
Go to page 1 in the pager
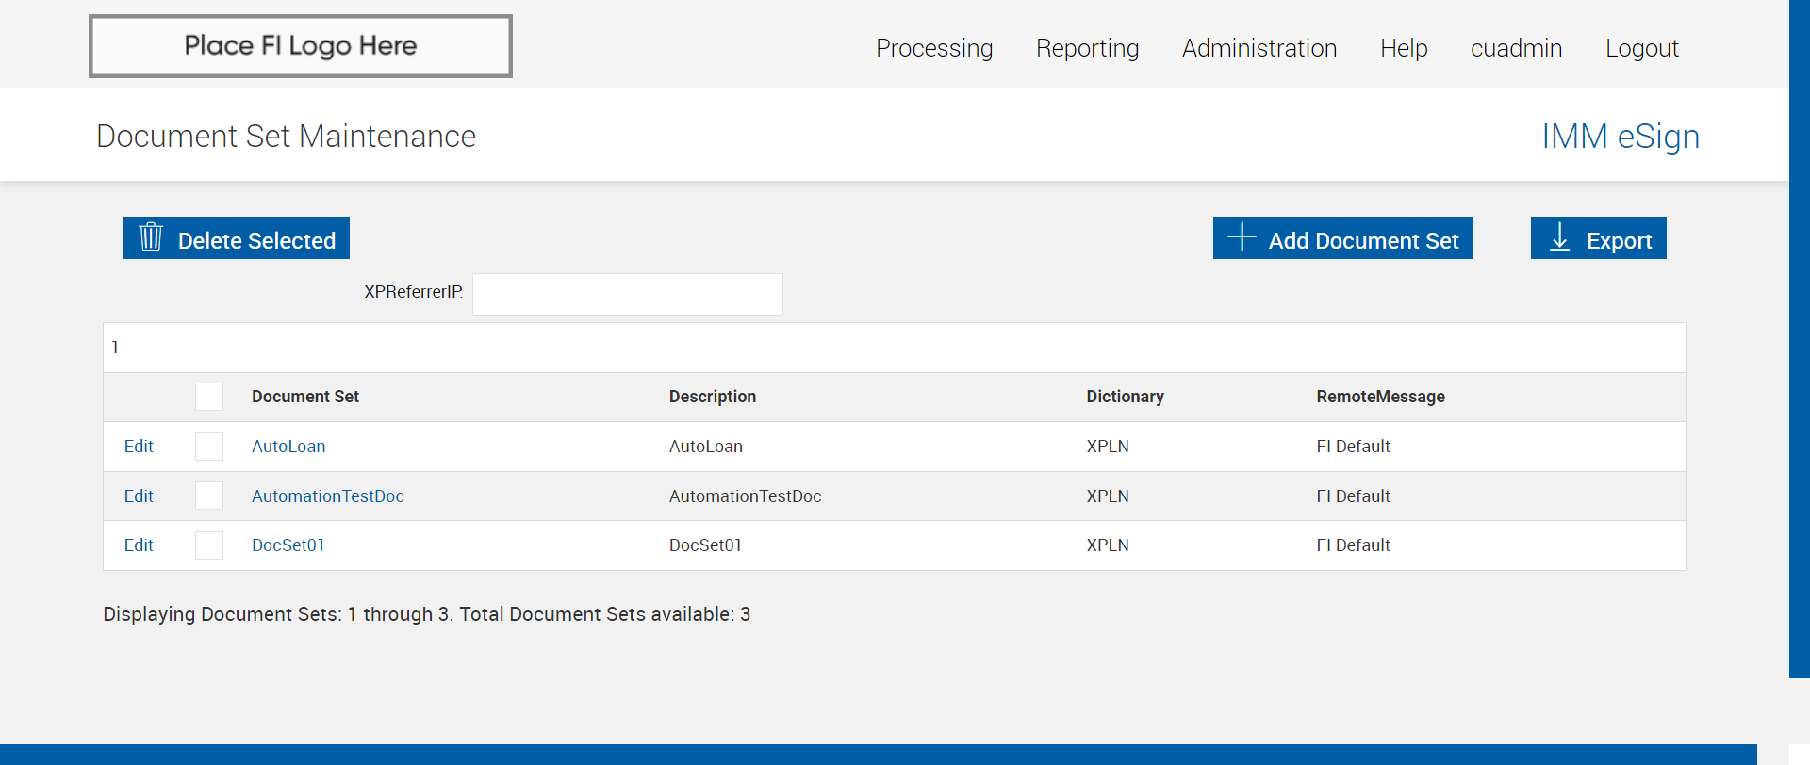point(115,348)
